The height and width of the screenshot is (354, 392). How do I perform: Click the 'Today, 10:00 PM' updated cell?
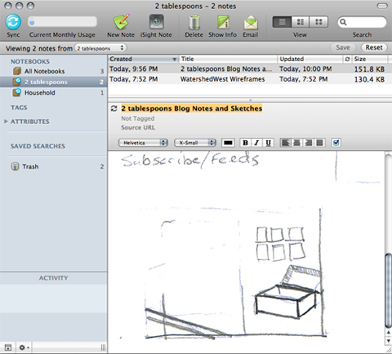pos(305,69)
